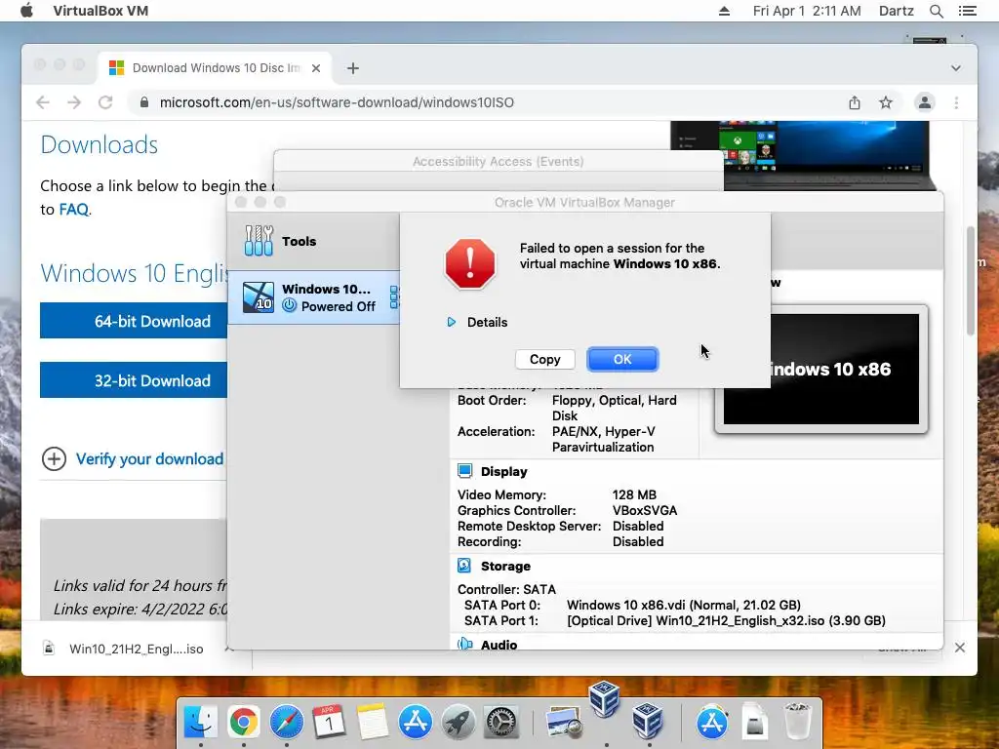Image resolution: width=999 pixels, height=749 pixels.
Task: Close the Chrome downloads bar
Action: 960,648
